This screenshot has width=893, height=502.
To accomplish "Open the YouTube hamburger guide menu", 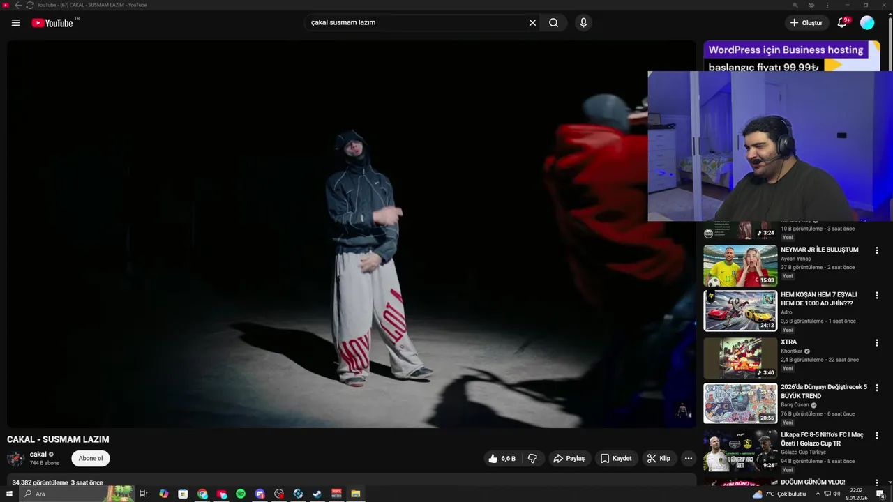I will (x=15, y=23).
